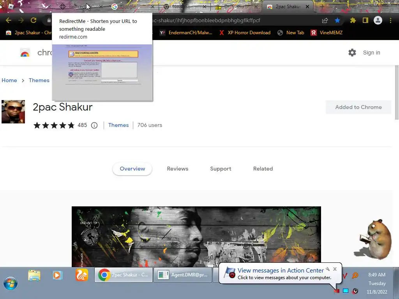The width and height of the screenshot is (399, 299).
Task: Open the Chrome profile avatar
Action: [378, 20]
